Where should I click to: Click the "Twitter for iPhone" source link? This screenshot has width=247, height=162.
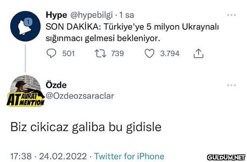[x=129, y=156]
